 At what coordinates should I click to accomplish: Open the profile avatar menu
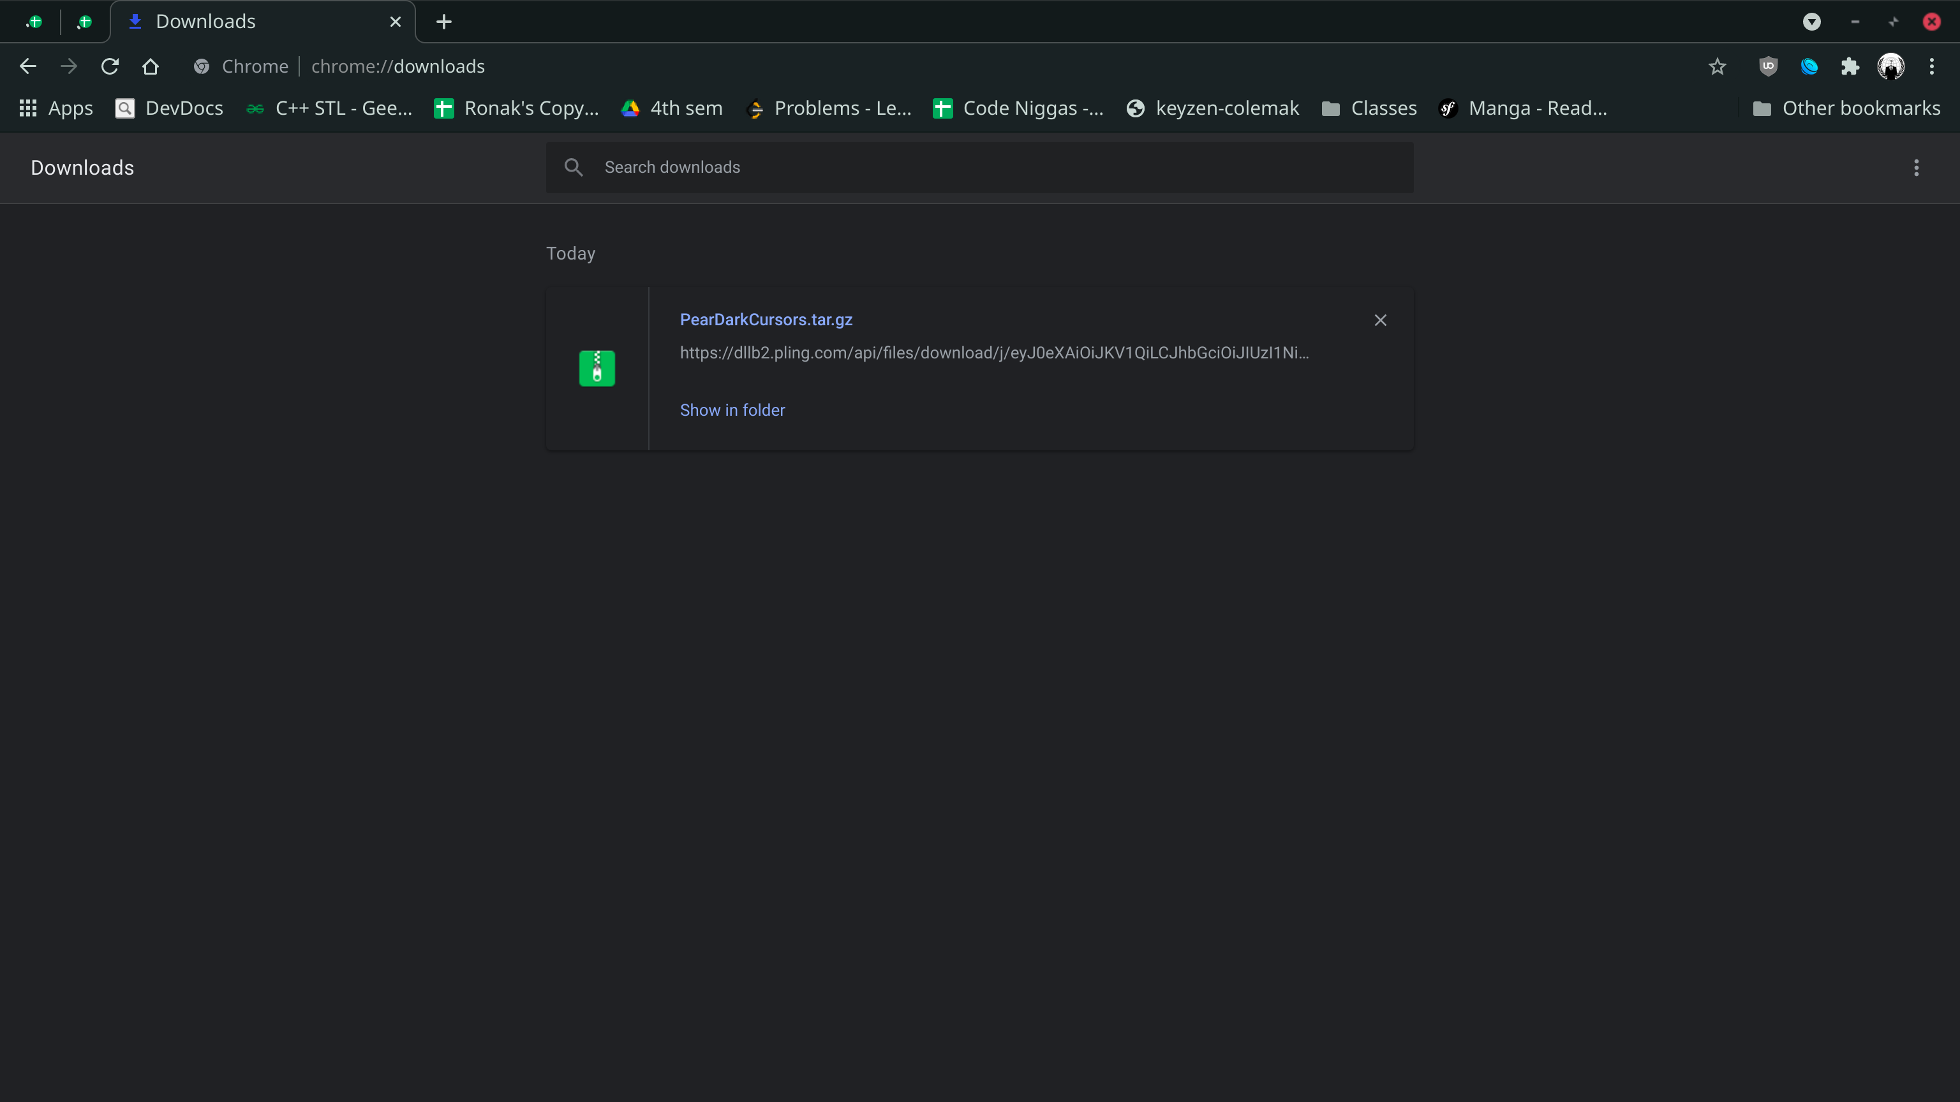click(x=1890, y=66)
